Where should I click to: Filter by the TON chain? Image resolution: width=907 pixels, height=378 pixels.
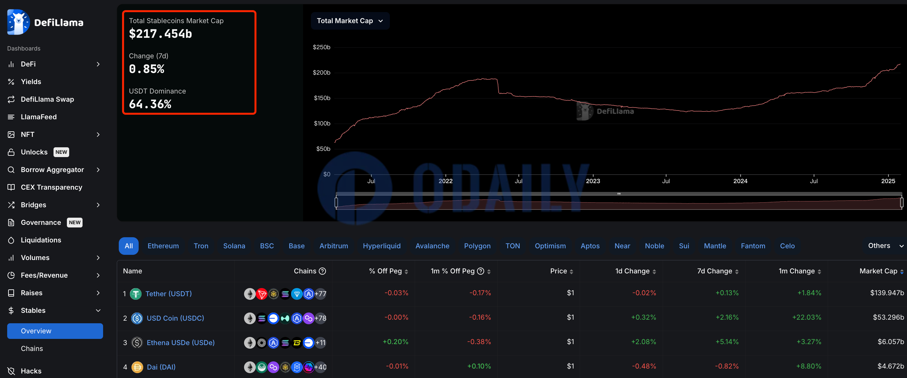point(512,246)
